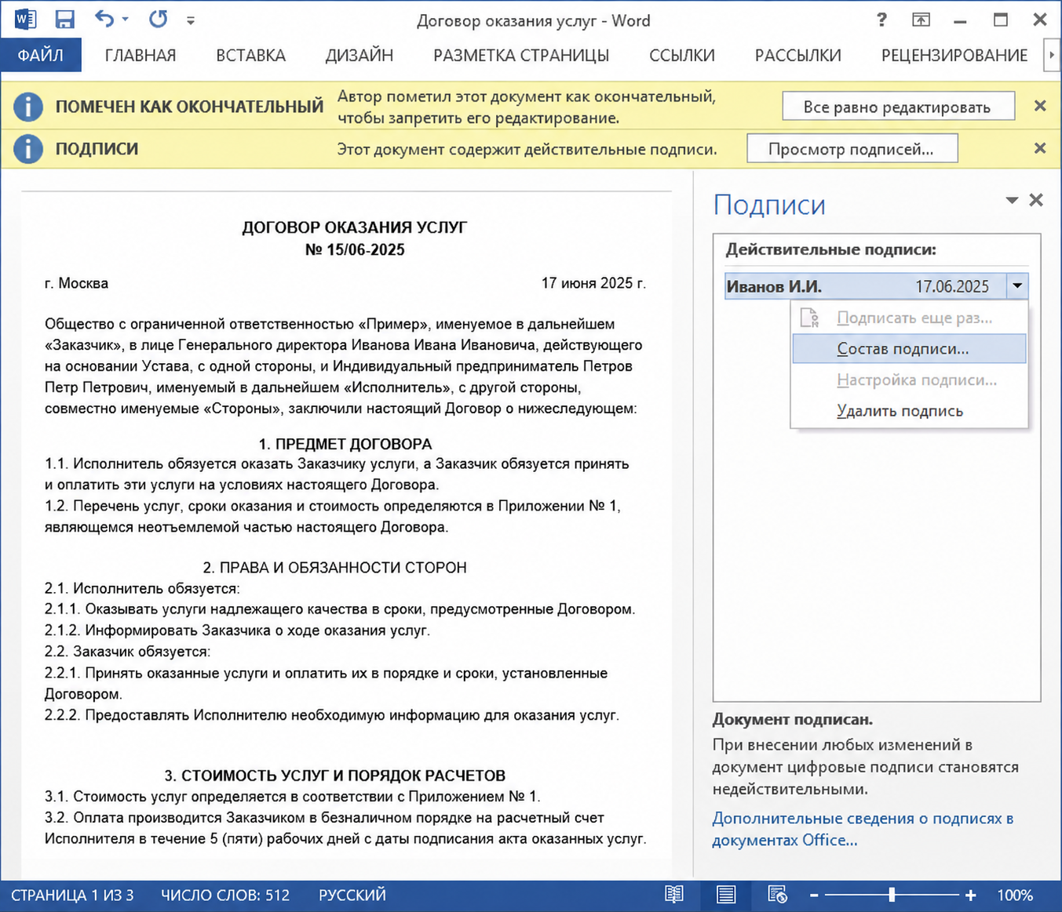Switch to Web Layout view icon
Image resolution: width=1062 pixels, height=912 pixels.
tap(777, 895)
